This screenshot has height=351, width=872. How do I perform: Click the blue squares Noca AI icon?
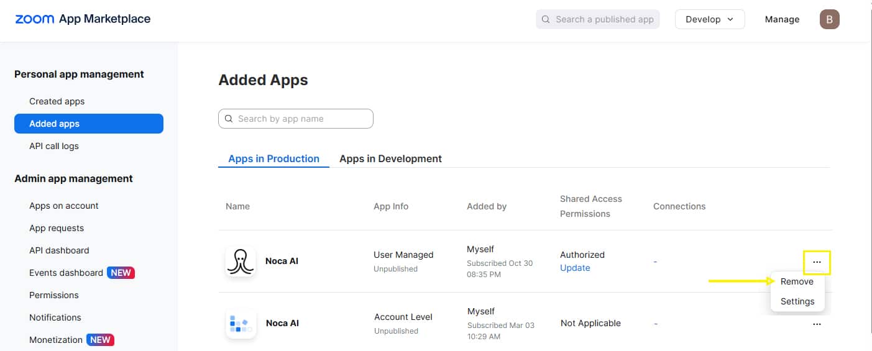tap(241, 323)
